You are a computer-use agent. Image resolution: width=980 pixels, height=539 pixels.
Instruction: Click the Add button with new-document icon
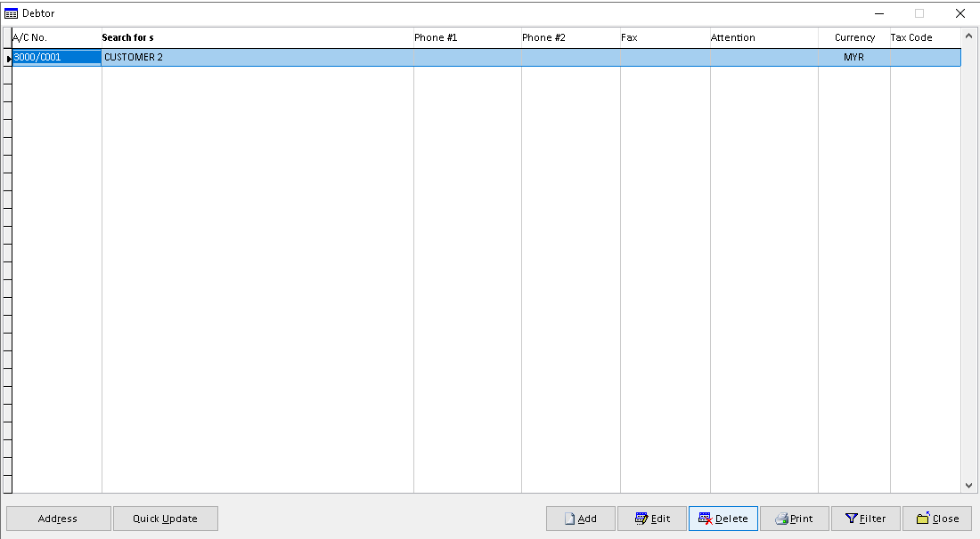point(581,519)
